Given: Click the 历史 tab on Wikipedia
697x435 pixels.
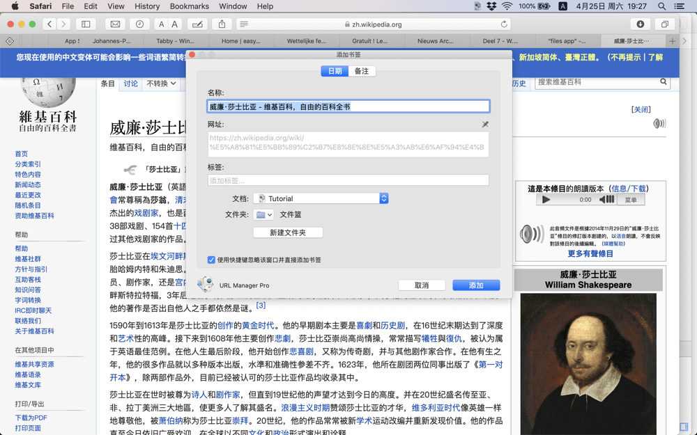Looking at the screenshot, I should 519,84.
